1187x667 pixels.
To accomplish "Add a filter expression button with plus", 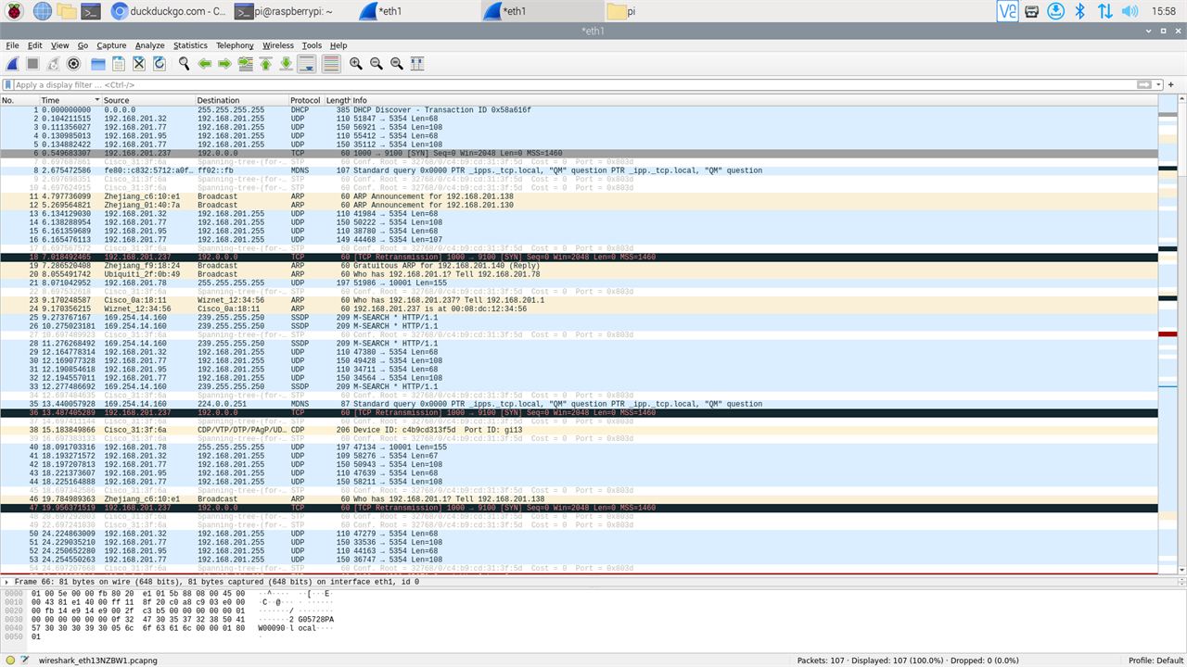I will tap(1172, 85).
